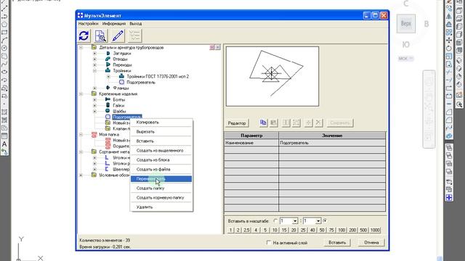Viewport: 465px width, 261px height.
Task: Expand the Отводы tree node
Action: [94, 59]
